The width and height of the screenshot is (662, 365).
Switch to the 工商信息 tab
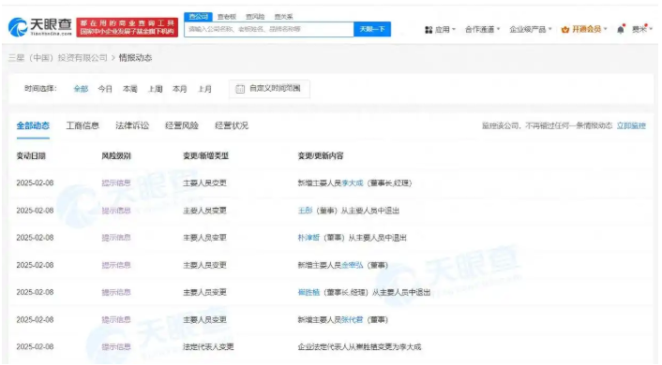[83, 125]
